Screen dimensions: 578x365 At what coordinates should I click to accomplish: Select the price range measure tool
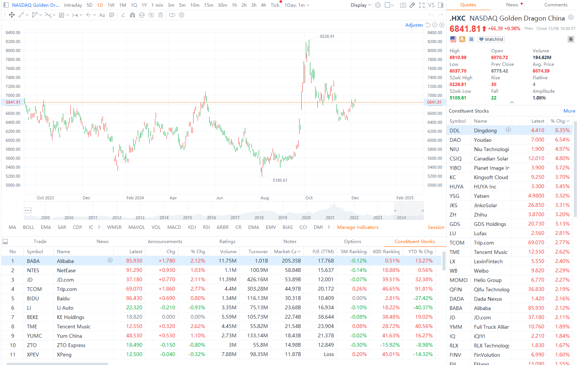click(75, 15)
